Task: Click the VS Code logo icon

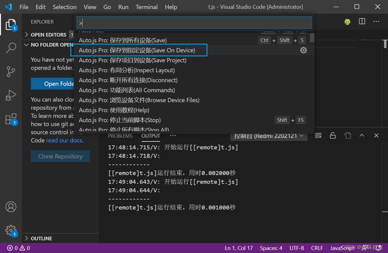Action: (8, 7)
